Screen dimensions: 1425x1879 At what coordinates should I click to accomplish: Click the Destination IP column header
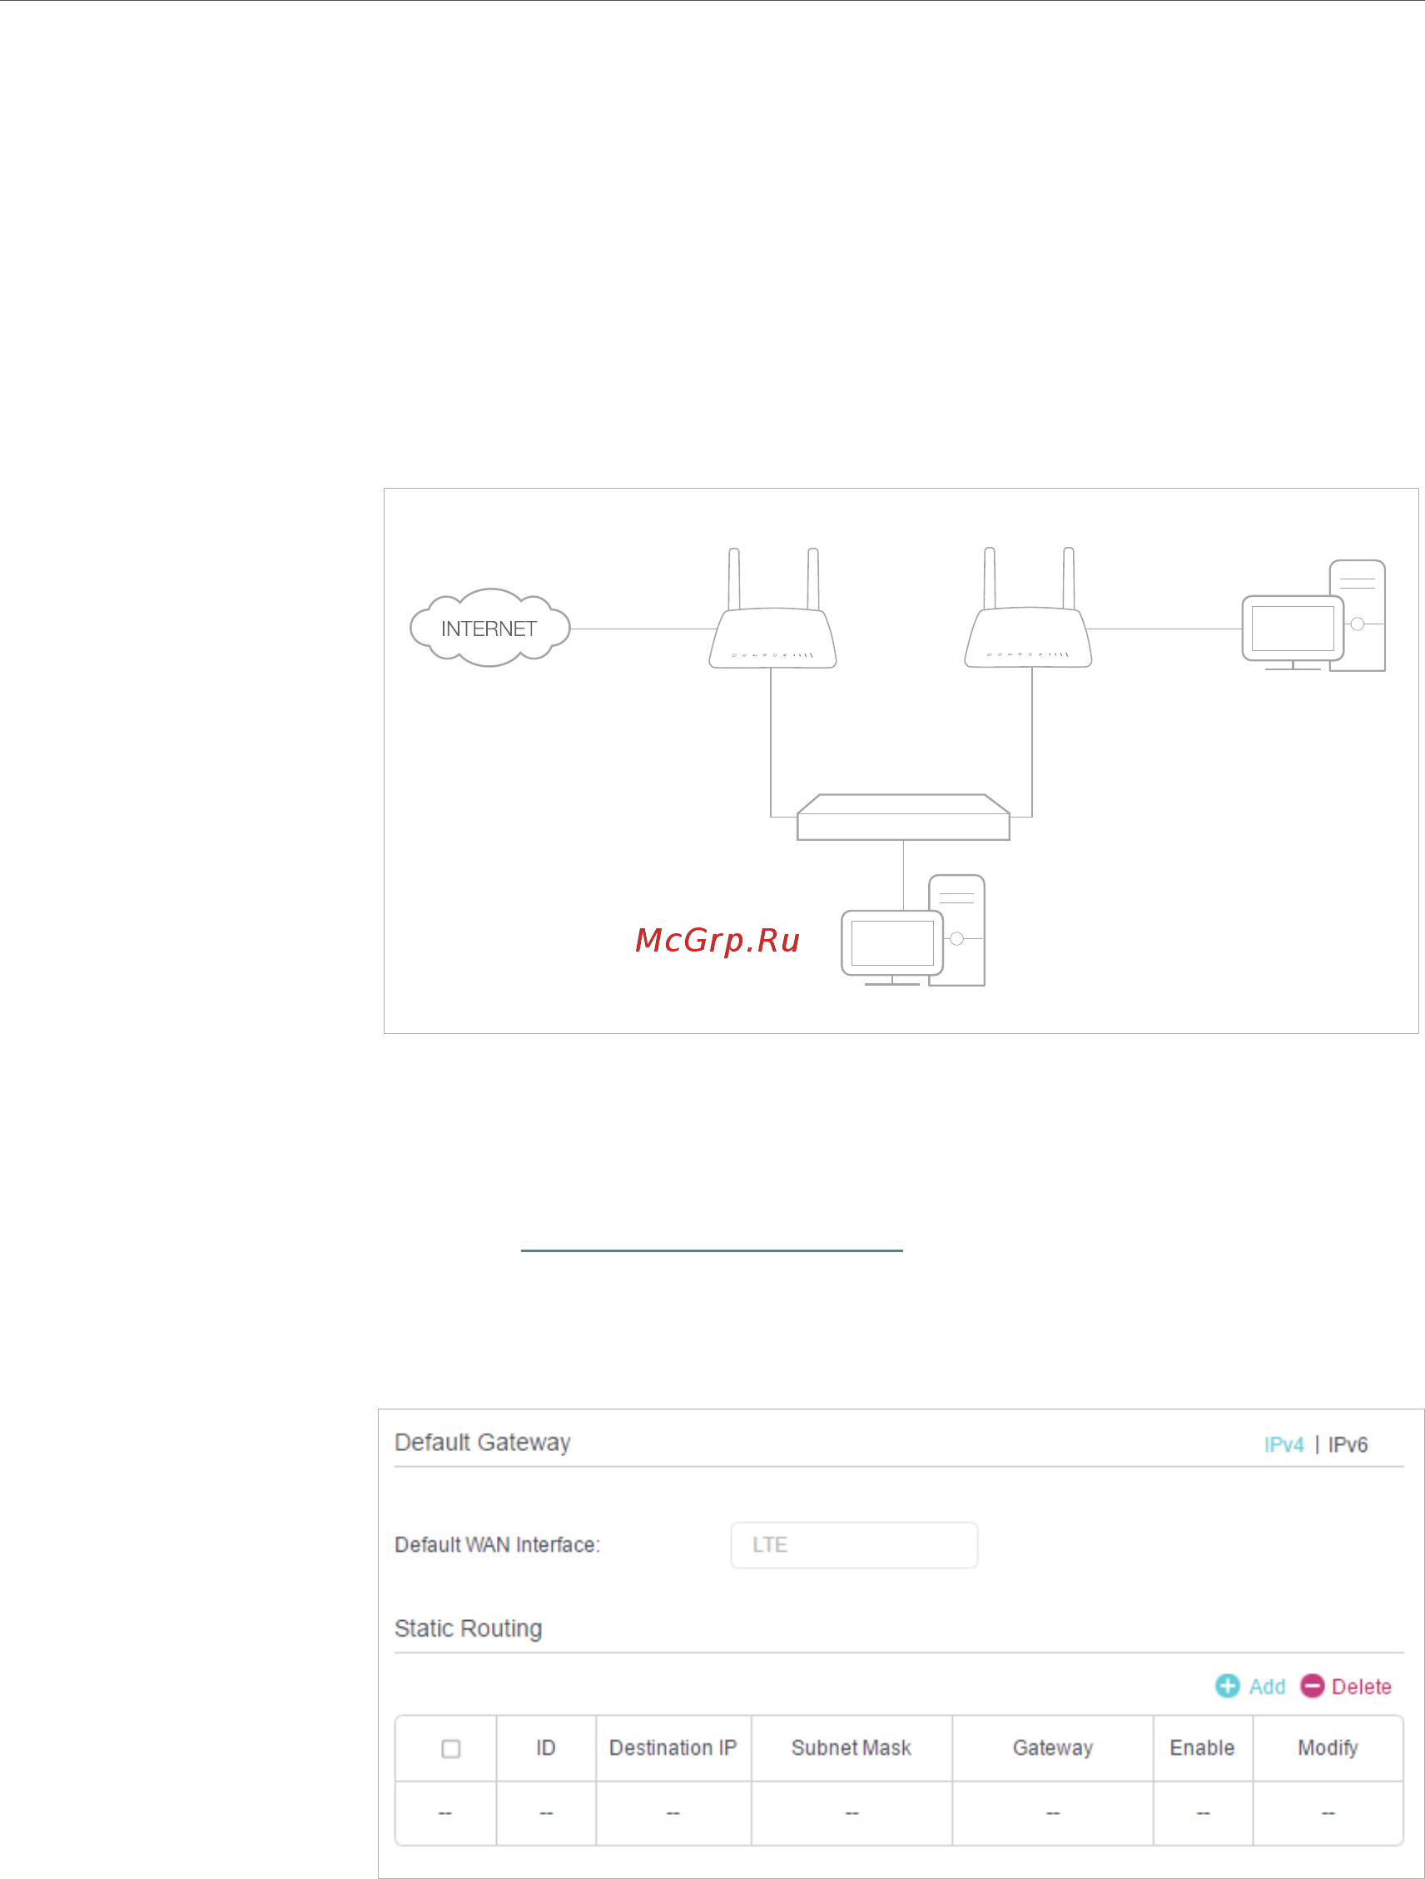[673, 1747]
